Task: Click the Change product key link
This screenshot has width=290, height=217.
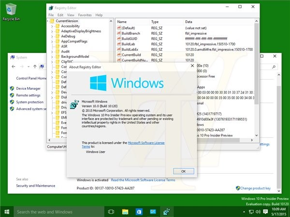Action: [x=255, y=188]
